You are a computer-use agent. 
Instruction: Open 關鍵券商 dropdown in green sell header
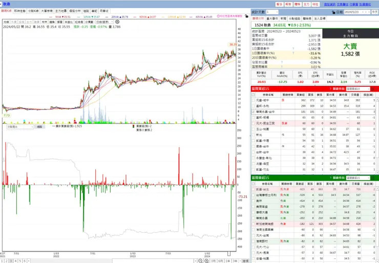point(358,178)
